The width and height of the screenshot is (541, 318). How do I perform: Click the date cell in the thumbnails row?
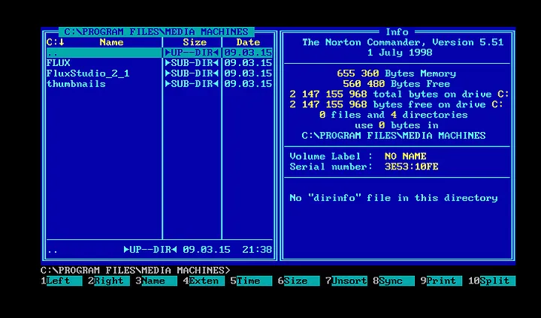pyautogui.click(x=248, y=84)
